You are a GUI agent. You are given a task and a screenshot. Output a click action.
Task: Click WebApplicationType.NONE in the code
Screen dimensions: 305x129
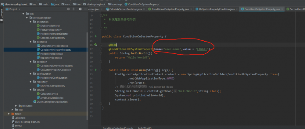pyautogui.click(x=155, y=78)
